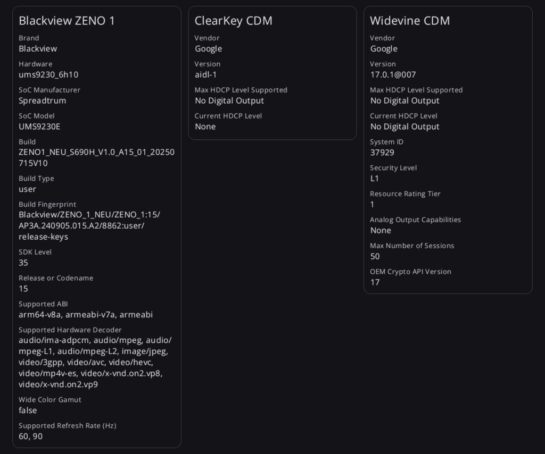Click the Widevine version 17.0.1@007

pyautogui.click(x=393, y=74)
